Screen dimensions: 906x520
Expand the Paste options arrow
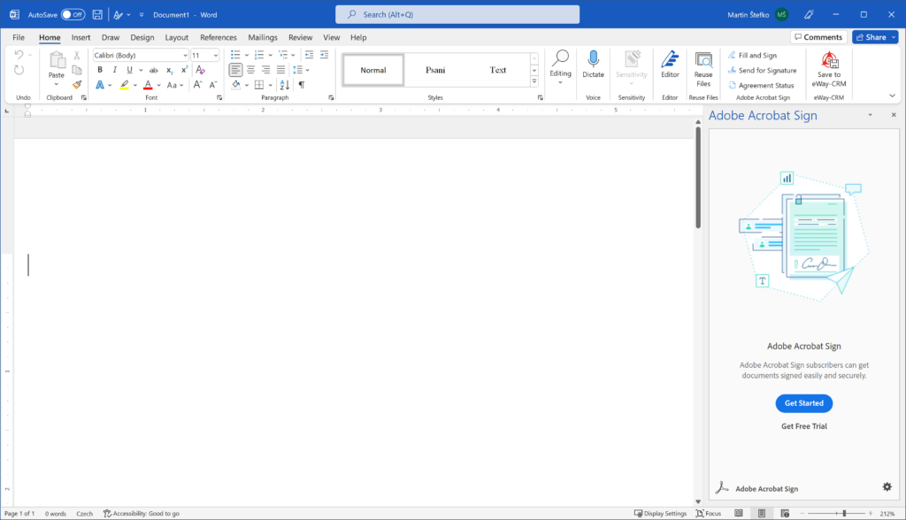pos(56,84)
